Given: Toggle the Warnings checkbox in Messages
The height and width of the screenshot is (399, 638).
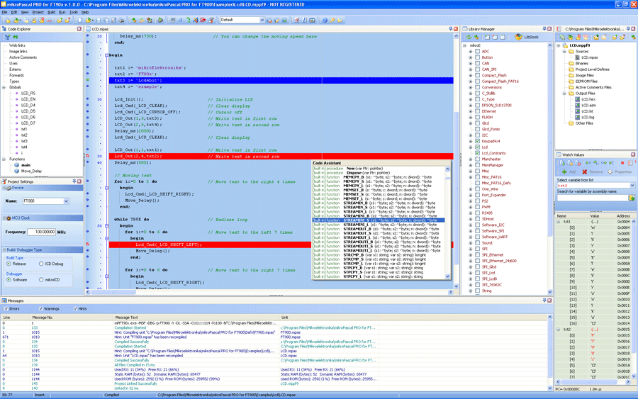Looking at the screenshot, I should point(40,309).
